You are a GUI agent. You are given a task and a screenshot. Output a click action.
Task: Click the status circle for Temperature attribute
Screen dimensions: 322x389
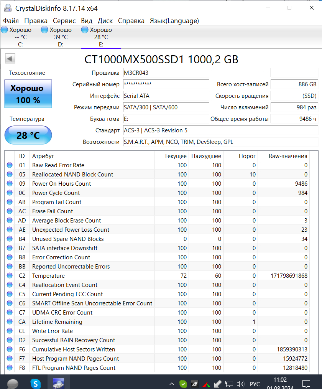point(10,275)
